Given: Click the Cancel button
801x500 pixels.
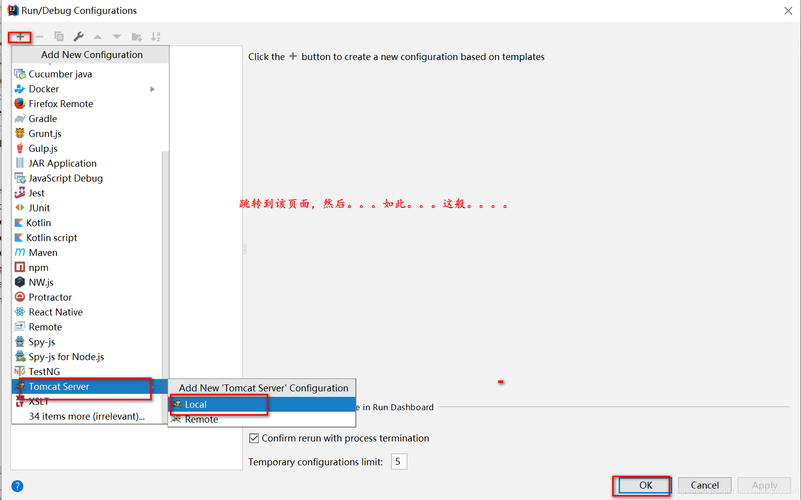Looking at the screenshot, I should (705, 485).
